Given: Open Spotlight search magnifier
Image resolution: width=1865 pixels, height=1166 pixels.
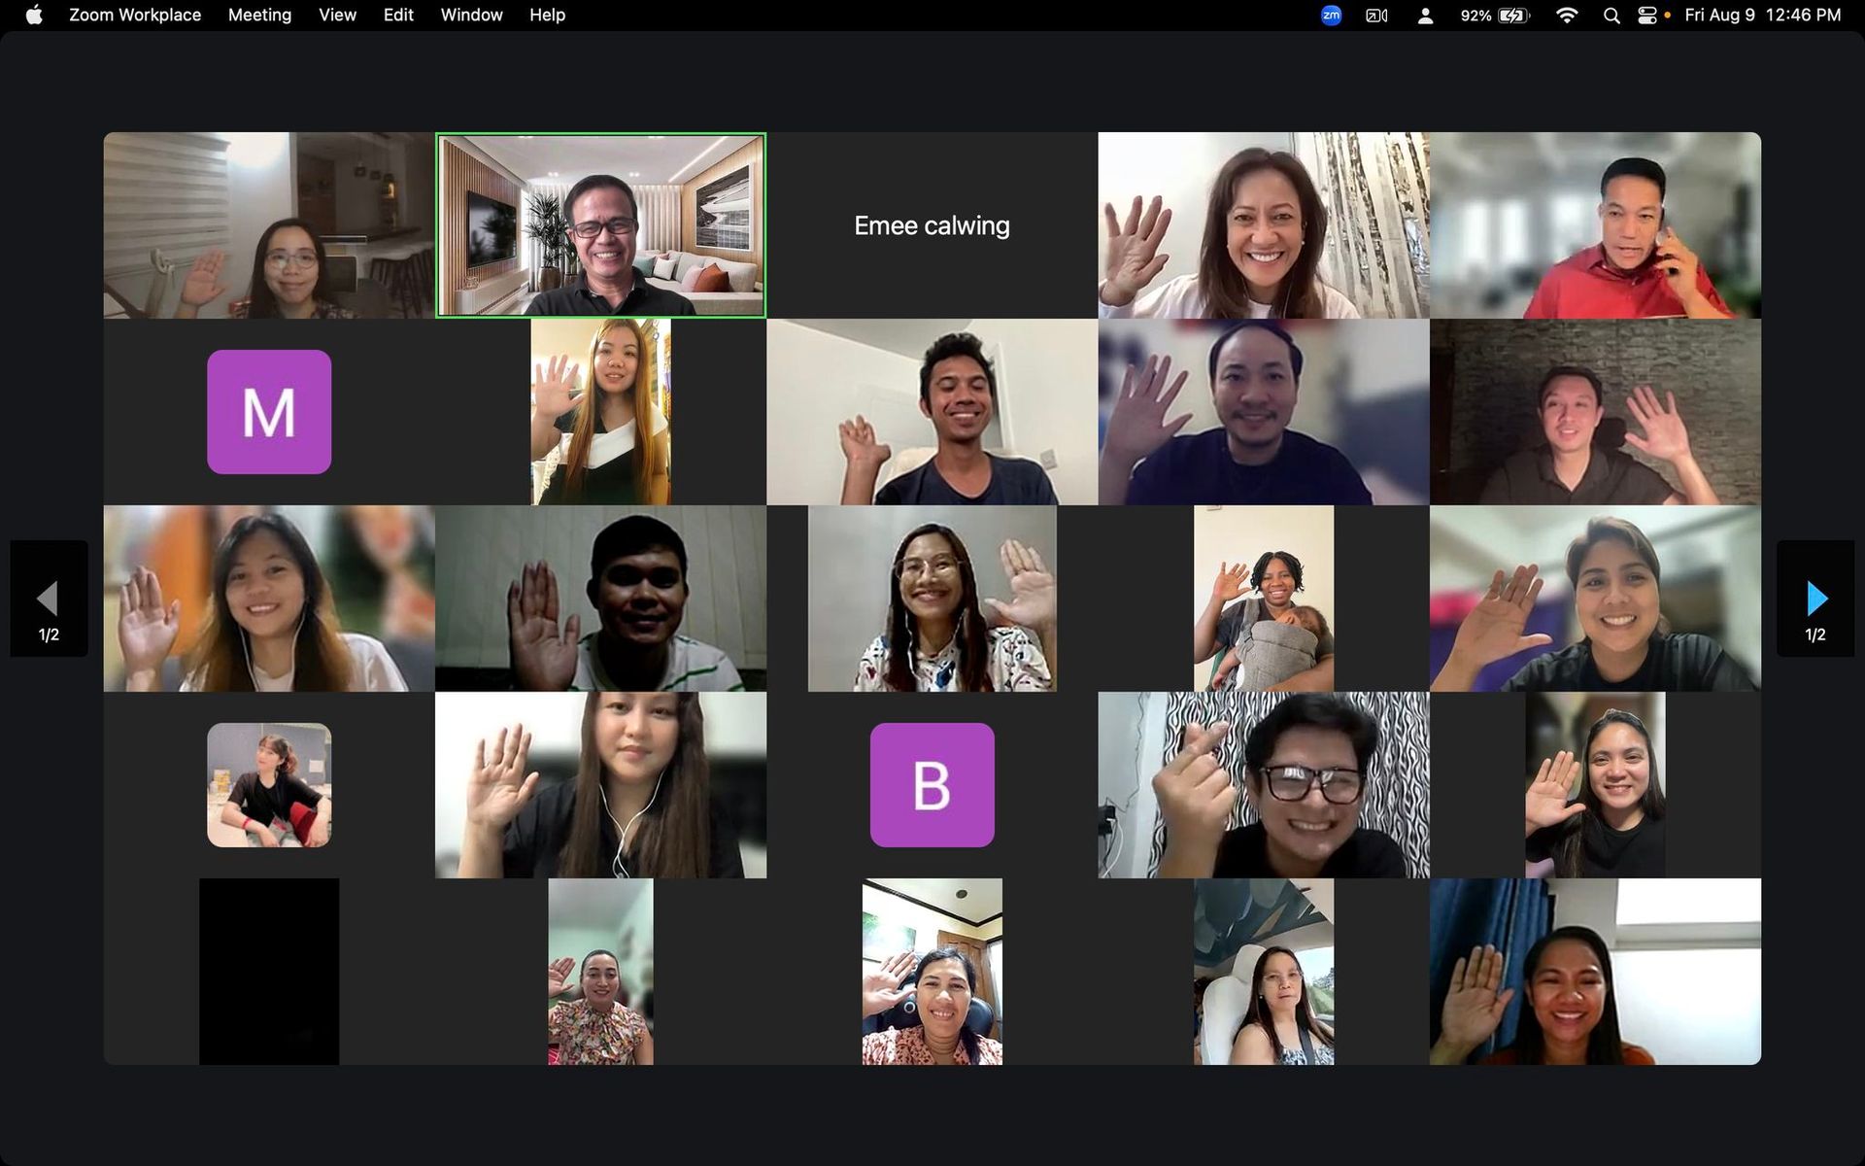Looking at the screenshot, I should (x=1611, y=16).
